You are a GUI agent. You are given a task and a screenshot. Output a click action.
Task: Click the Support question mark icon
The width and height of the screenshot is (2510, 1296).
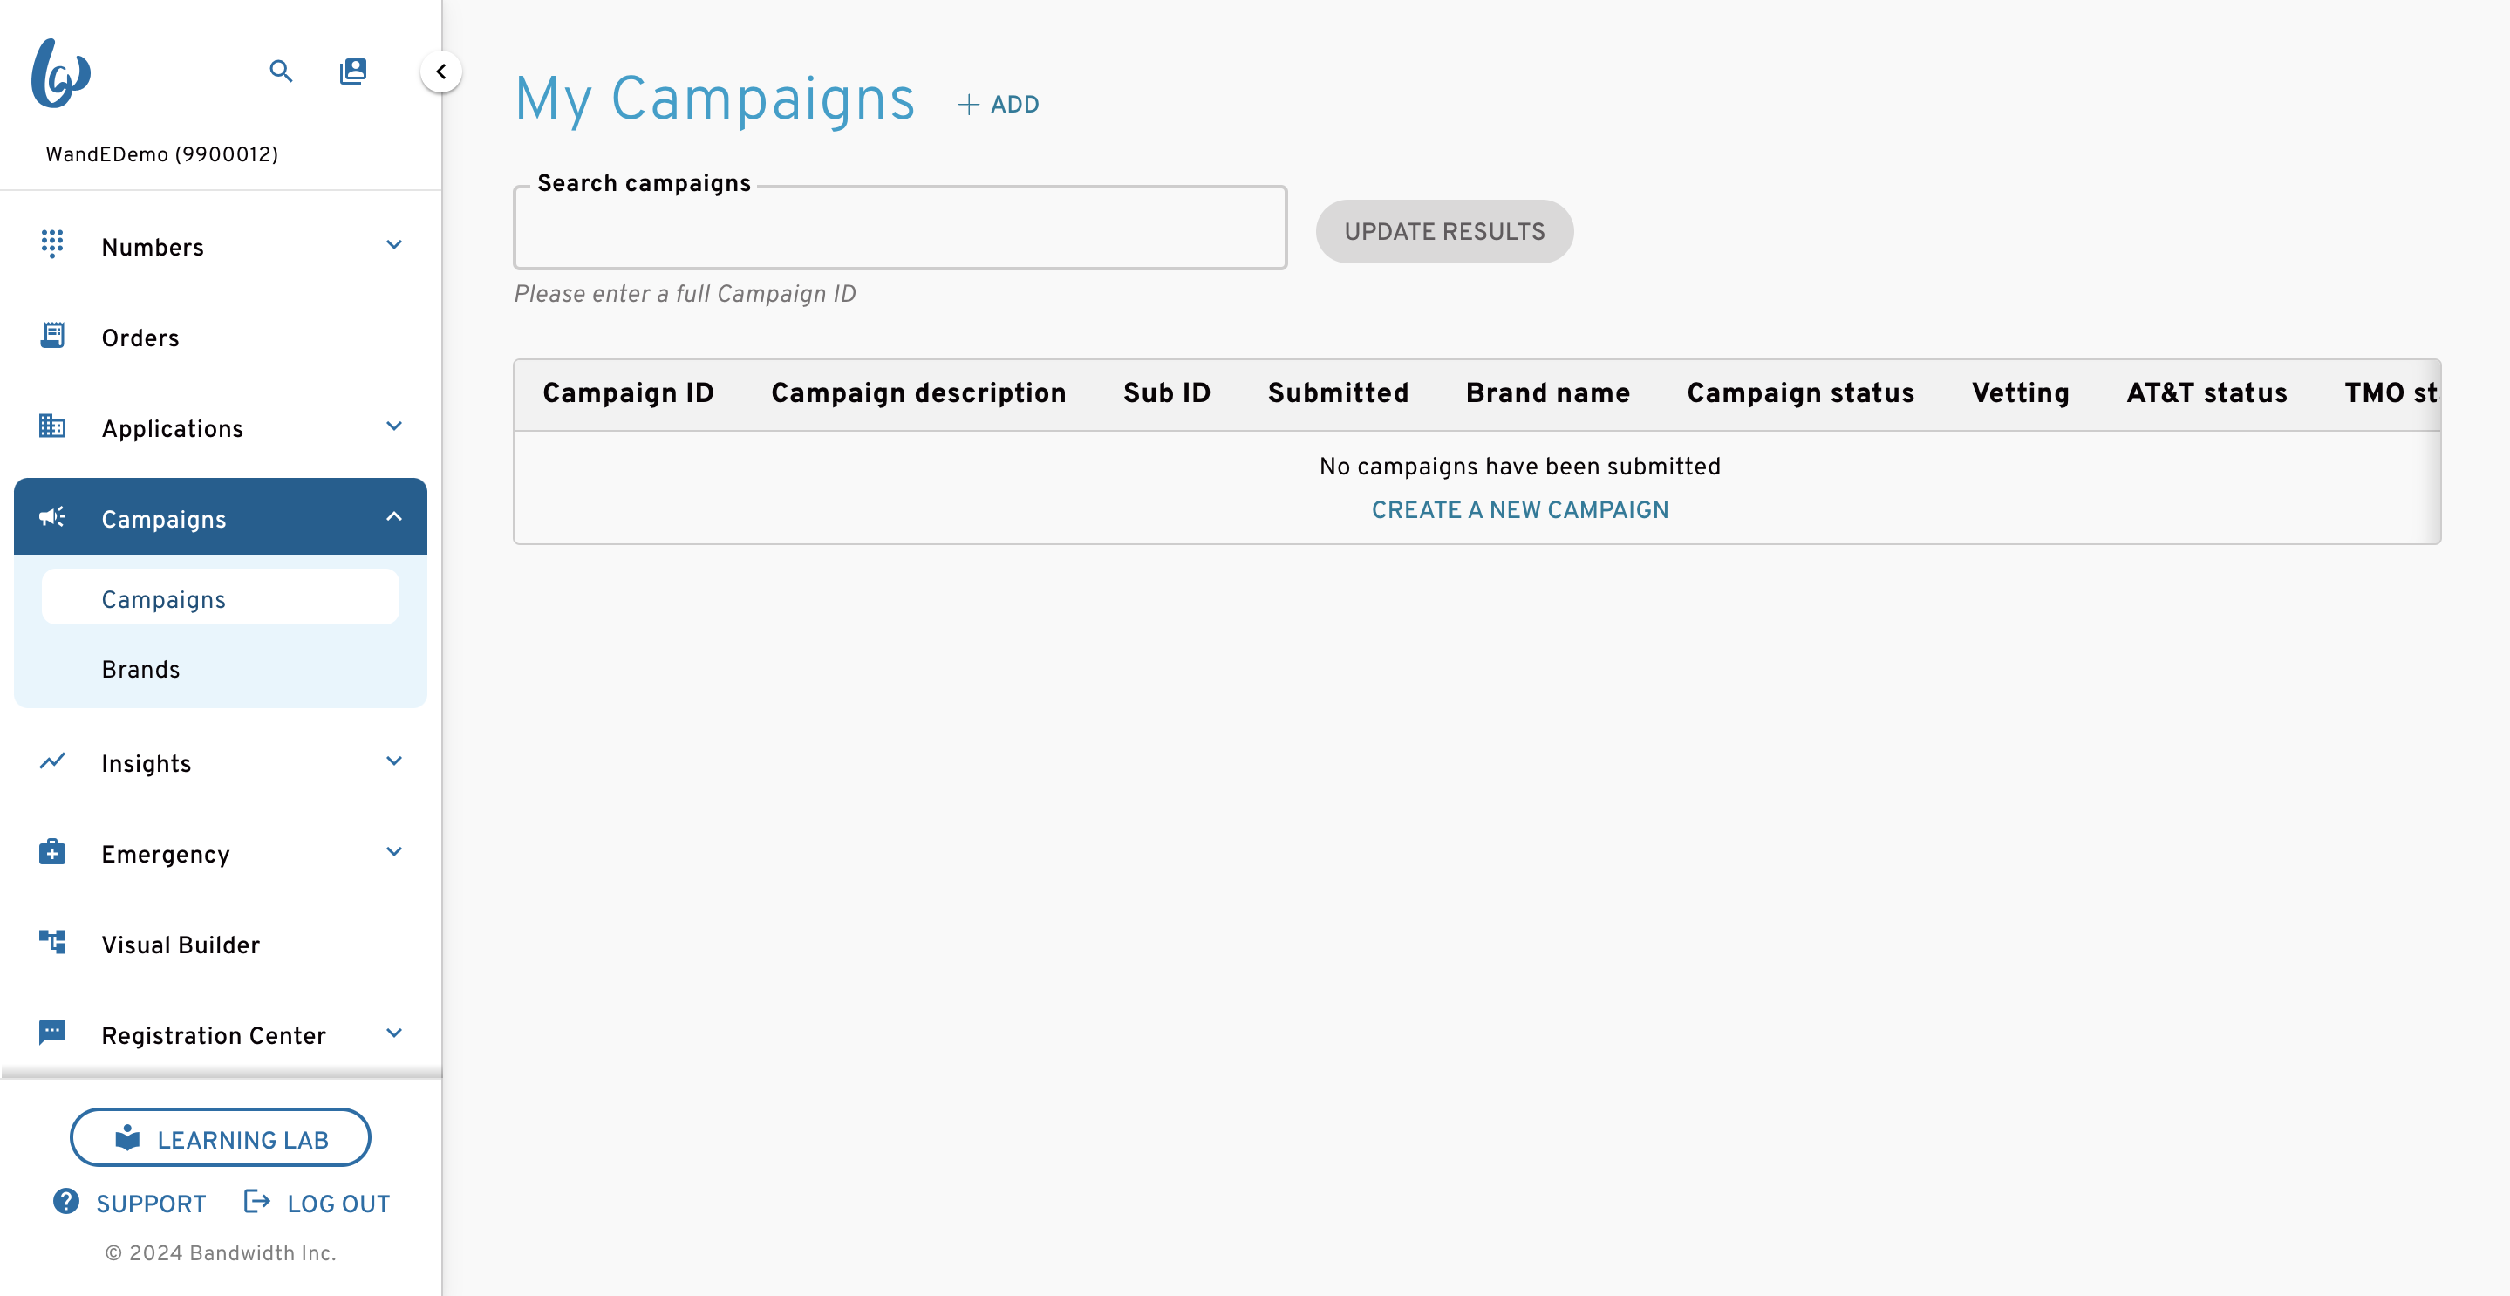[x=66, y=1202]
